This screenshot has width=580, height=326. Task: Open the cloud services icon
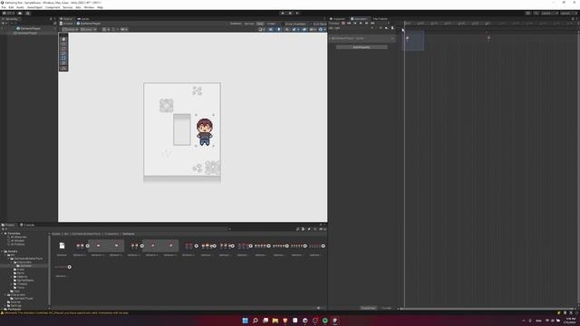20,14
